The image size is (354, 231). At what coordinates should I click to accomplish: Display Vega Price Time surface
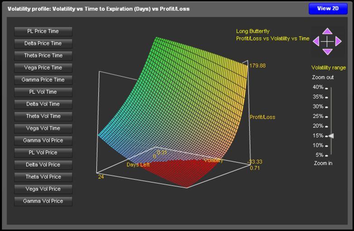tap(43, 68)
